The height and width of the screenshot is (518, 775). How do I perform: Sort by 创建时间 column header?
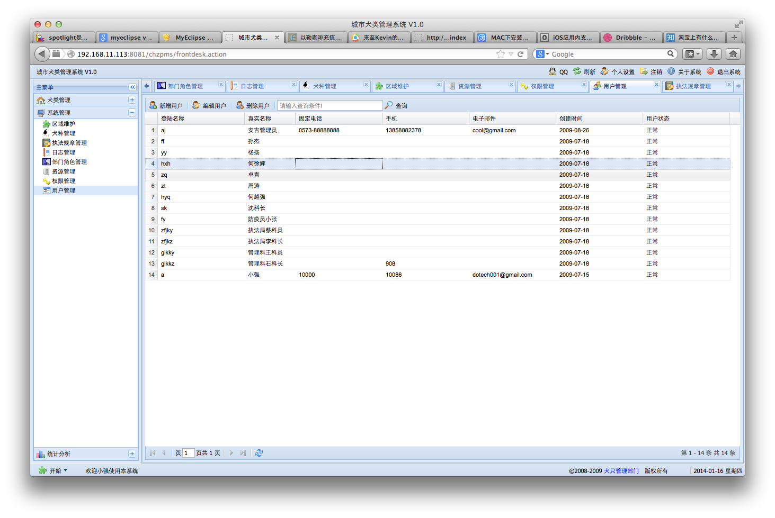(x=599, y=119)
